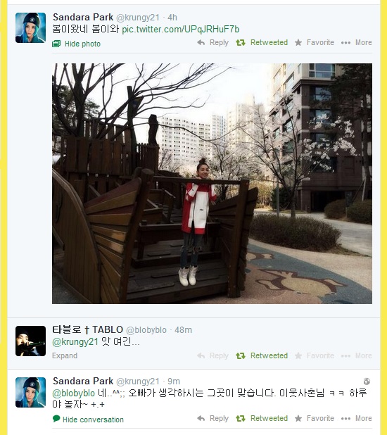This screenshot has width=387, height=435.
Task: Click the green Hide conversation speech bubble
Action: point(56,418)
